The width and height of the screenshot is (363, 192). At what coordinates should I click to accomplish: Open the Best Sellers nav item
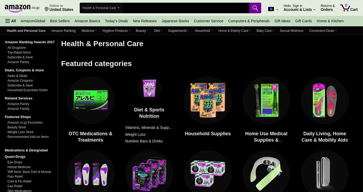60,21
